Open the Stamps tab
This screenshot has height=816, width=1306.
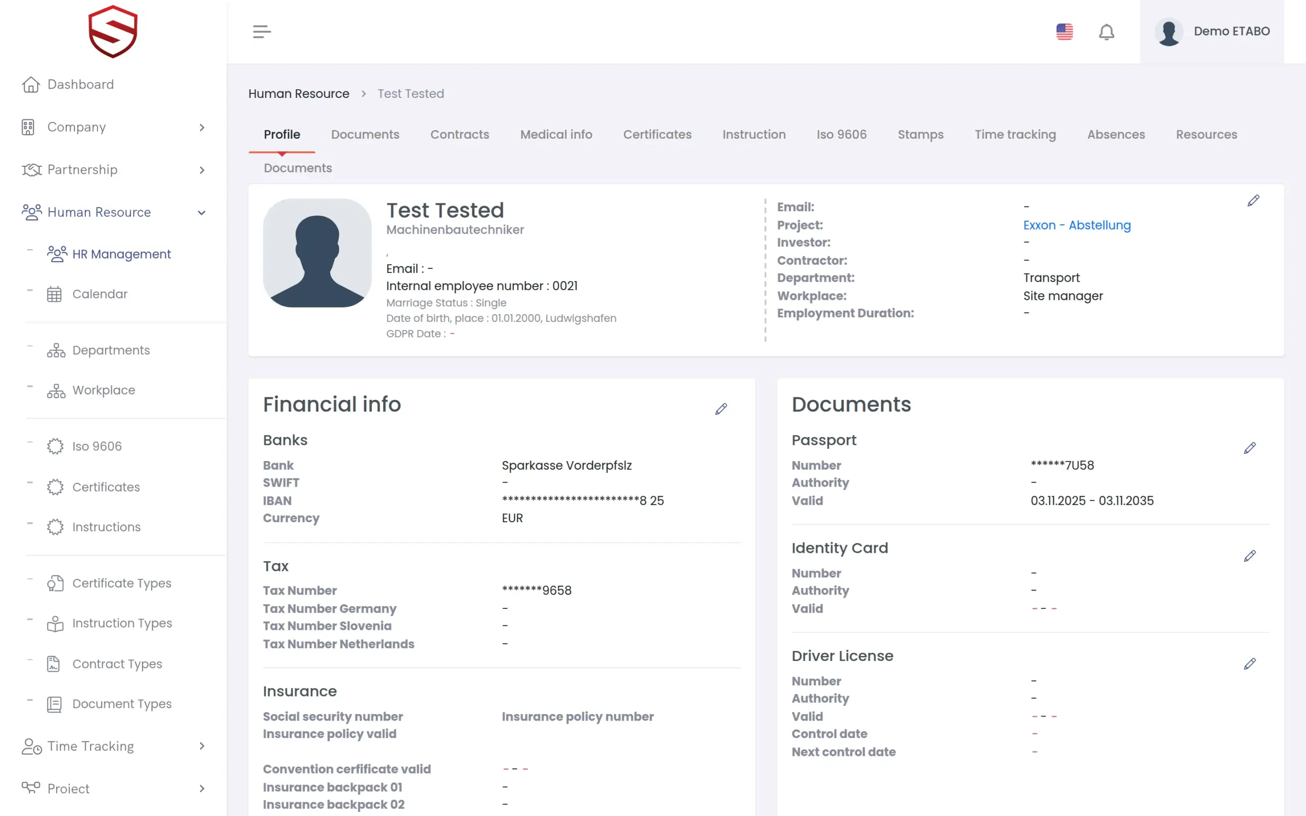point(920,134)
